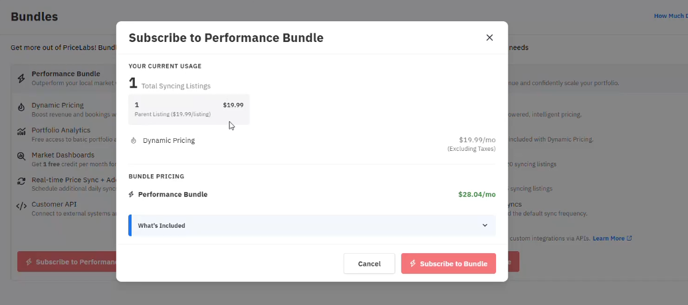Image resolution: width=688 pixels, height=305 pixels.
Task: Click the Portfolio Analytics chart icon
Action: (x=21, y=132)
